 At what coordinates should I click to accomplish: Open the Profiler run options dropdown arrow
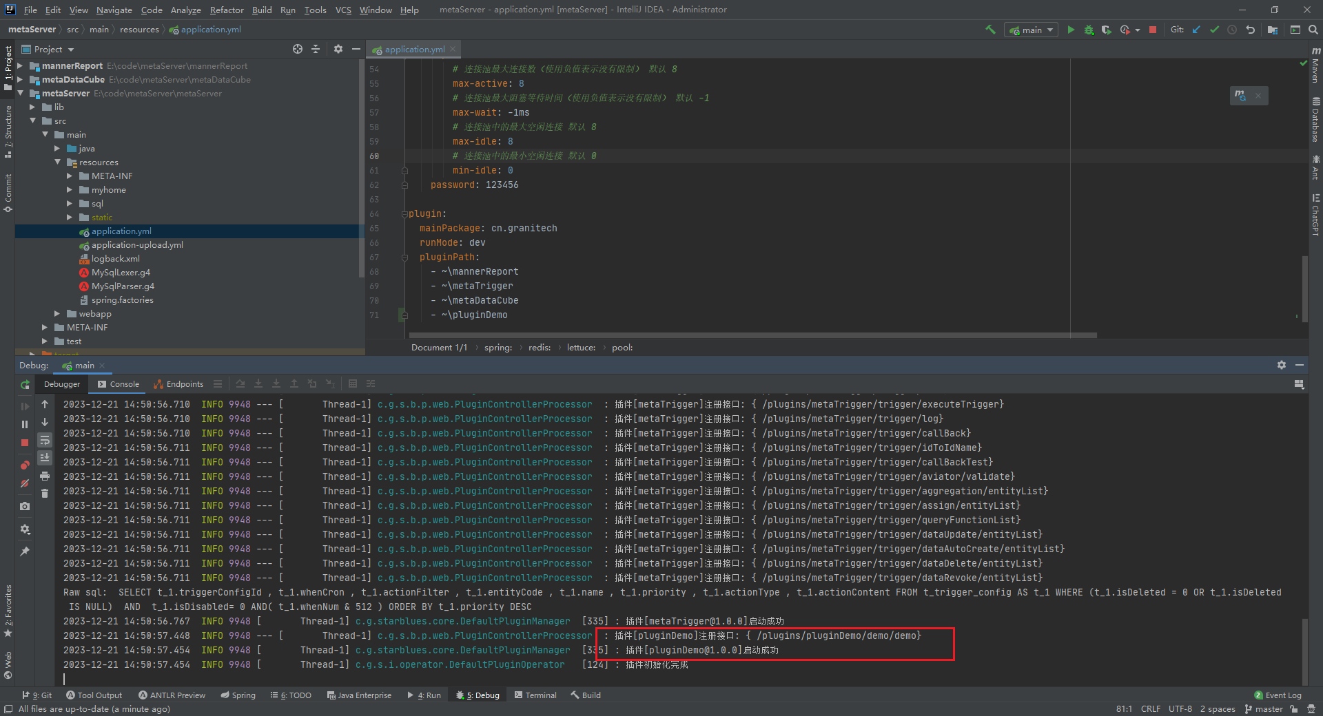[x=1138, y=30]
